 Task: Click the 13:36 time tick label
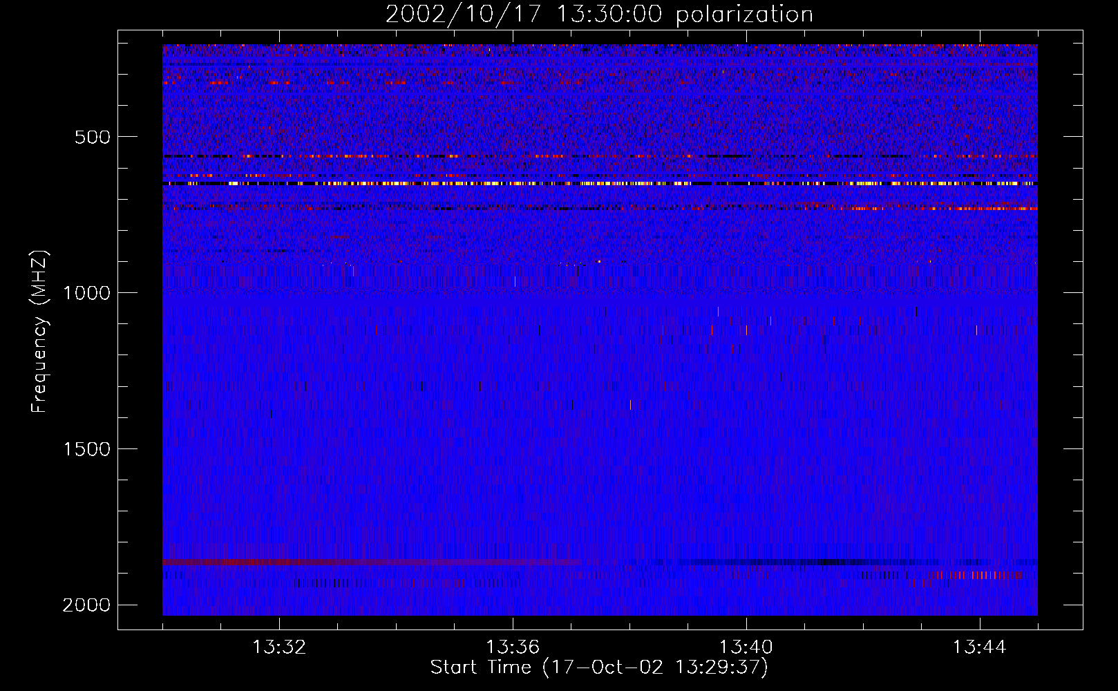[513, 647]
